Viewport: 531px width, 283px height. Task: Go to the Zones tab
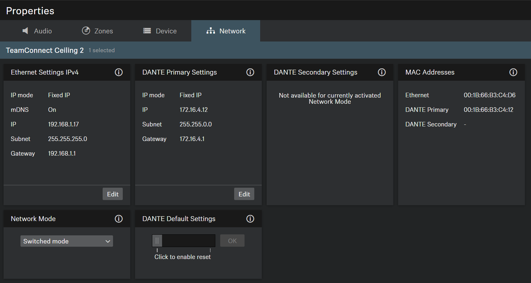tap(103, 31)
